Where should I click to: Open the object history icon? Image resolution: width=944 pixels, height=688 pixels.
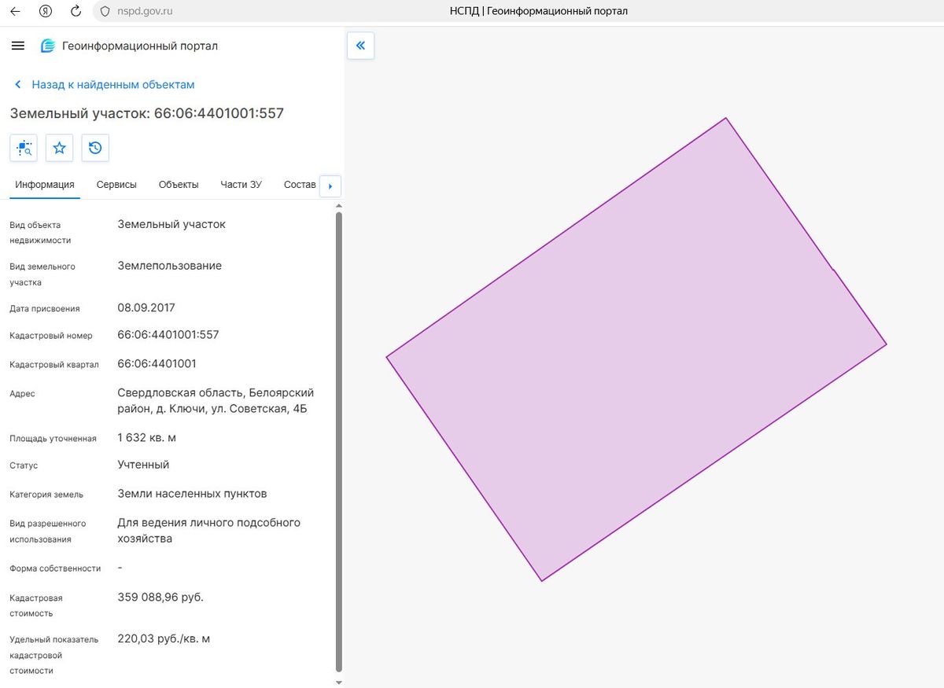[x=95, y=148]
